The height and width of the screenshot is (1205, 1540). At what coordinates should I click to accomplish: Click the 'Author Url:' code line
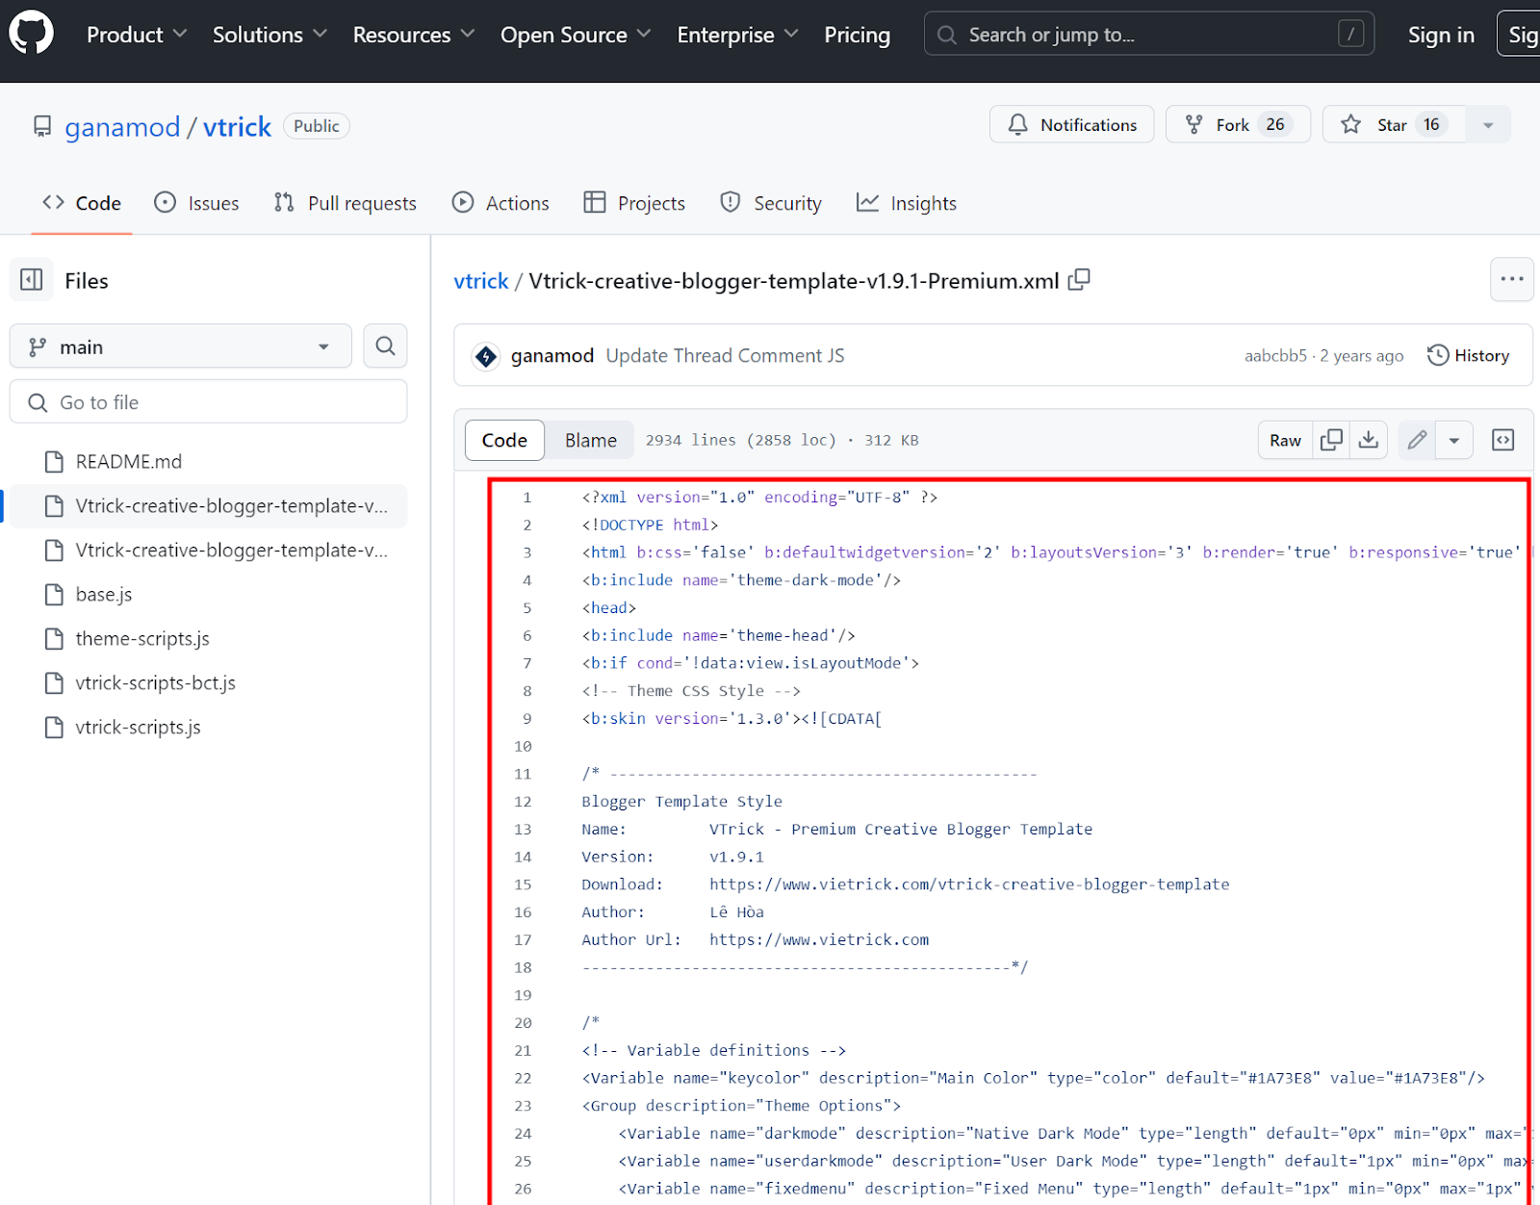click(x=756, y=939)
